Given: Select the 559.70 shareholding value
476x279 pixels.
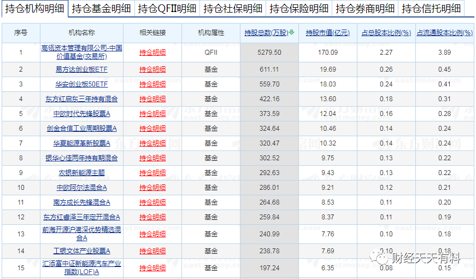Looking at the screenshot, I should point(269,84).
